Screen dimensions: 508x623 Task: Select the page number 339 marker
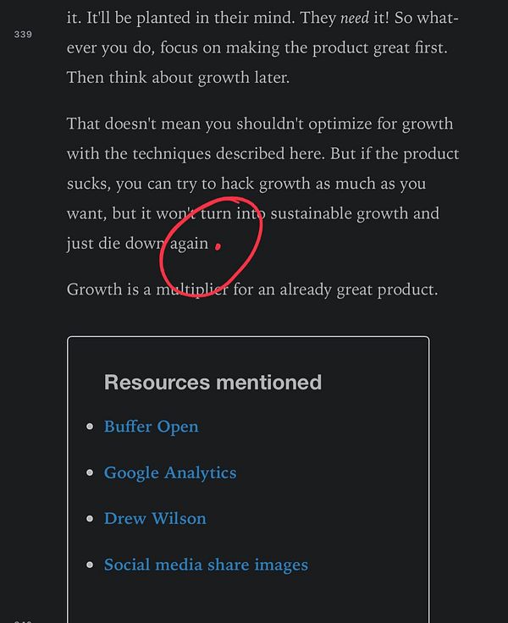23,35
